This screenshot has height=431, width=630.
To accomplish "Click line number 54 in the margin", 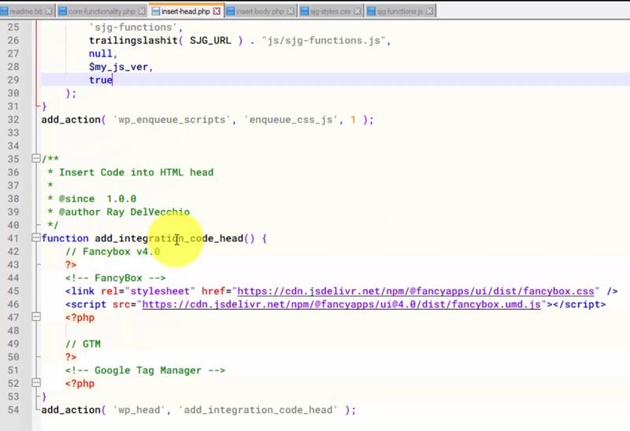I will [x=13, y=410].
